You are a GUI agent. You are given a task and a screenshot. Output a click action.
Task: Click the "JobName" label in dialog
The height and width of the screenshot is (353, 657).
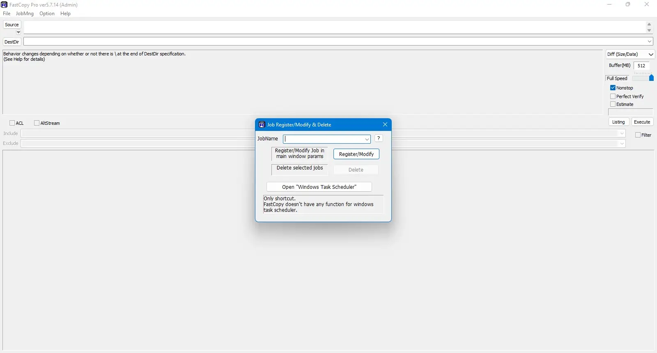pyautogui.click(x=268, y=139)
